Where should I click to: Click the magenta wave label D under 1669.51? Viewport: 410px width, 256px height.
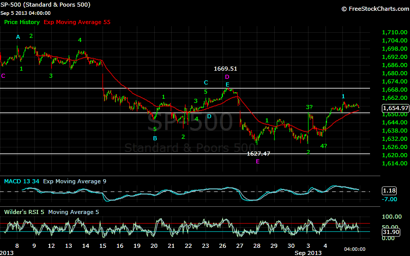tap(227, 77)
